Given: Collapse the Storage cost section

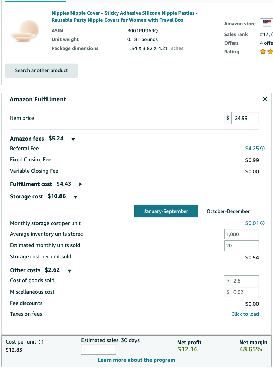Looking at the screenshot, I should click(x=75, y=197).
